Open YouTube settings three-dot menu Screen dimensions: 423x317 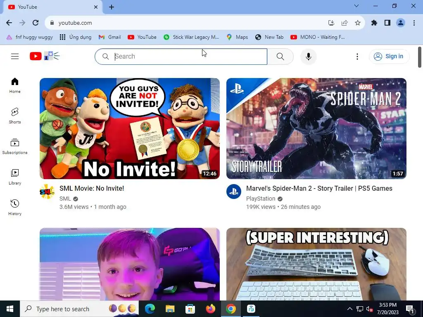pos(357,56)
